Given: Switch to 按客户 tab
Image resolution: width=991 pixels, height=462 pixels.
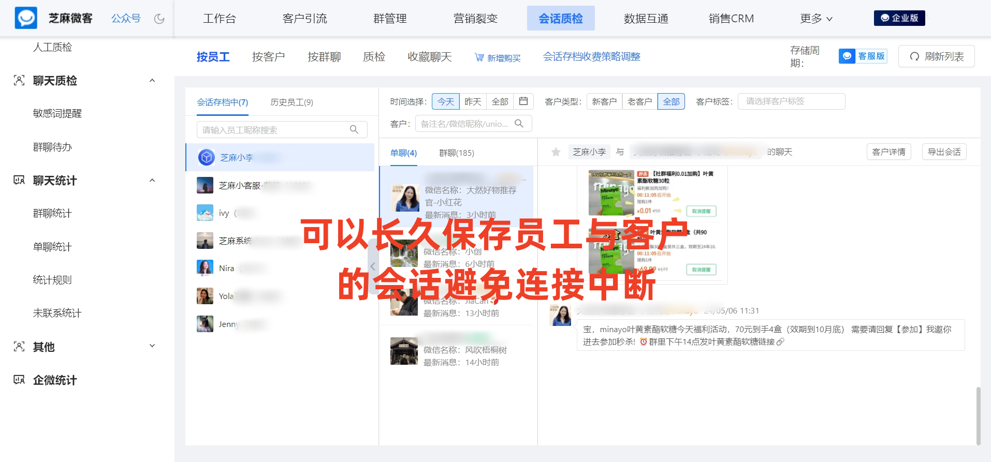Looking at the screenshot, I should (268, 56).
